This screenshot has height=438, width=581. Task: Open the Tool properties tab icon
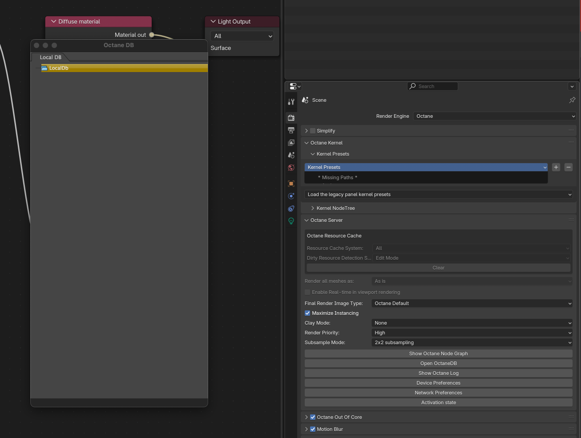(291, 102)
